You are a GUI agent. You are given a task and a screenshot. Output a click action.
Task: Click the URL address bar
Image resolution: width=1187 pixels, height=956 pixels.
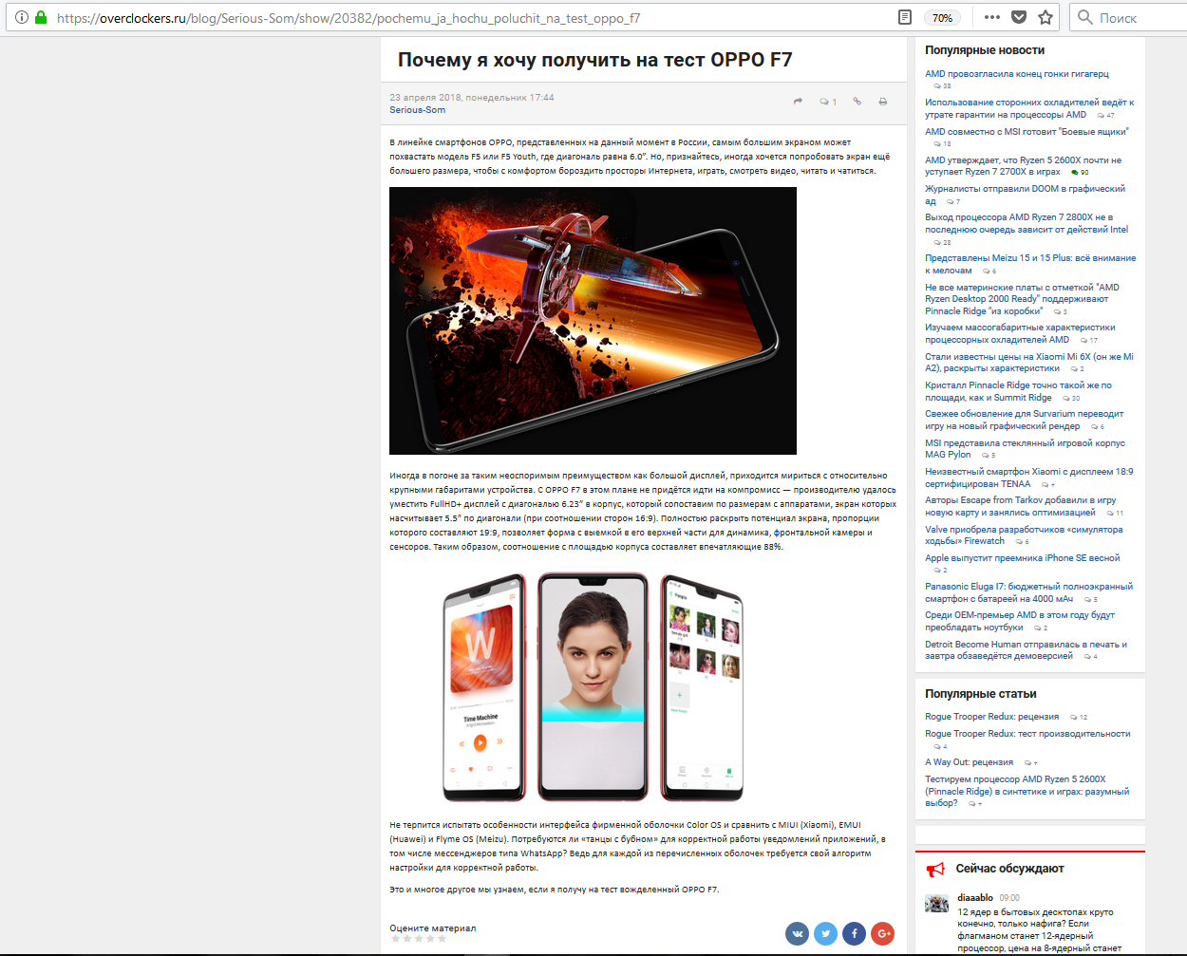[475, 17]
